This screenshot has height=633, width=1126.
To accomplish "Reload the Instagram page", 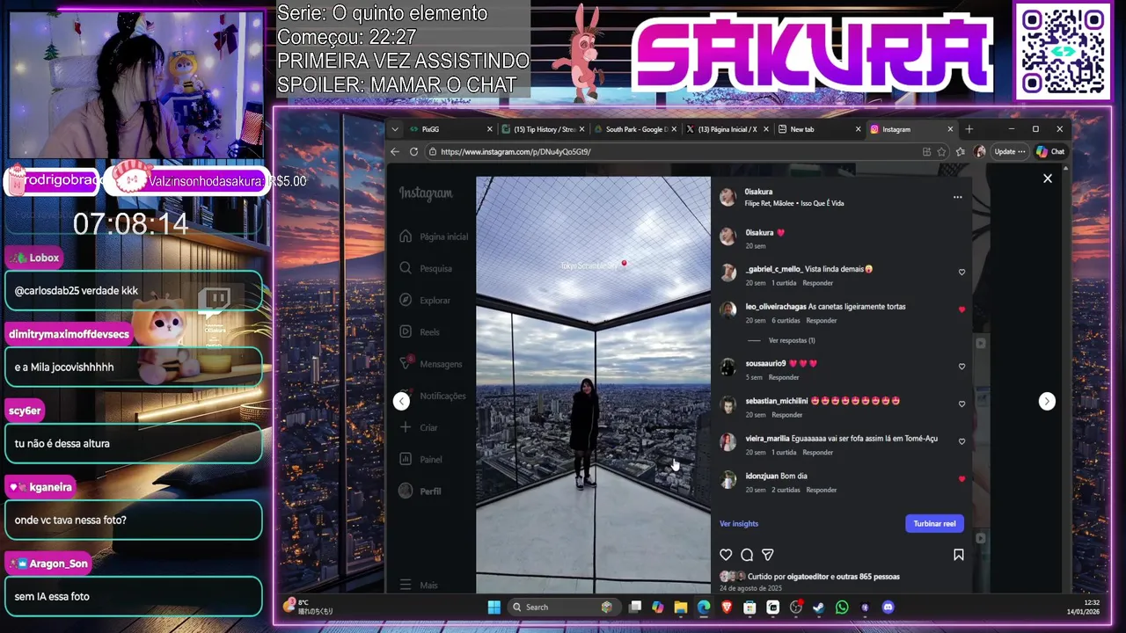I will (413, 151).
